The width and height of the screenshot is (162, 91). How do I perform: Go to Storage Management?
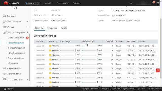16,48
